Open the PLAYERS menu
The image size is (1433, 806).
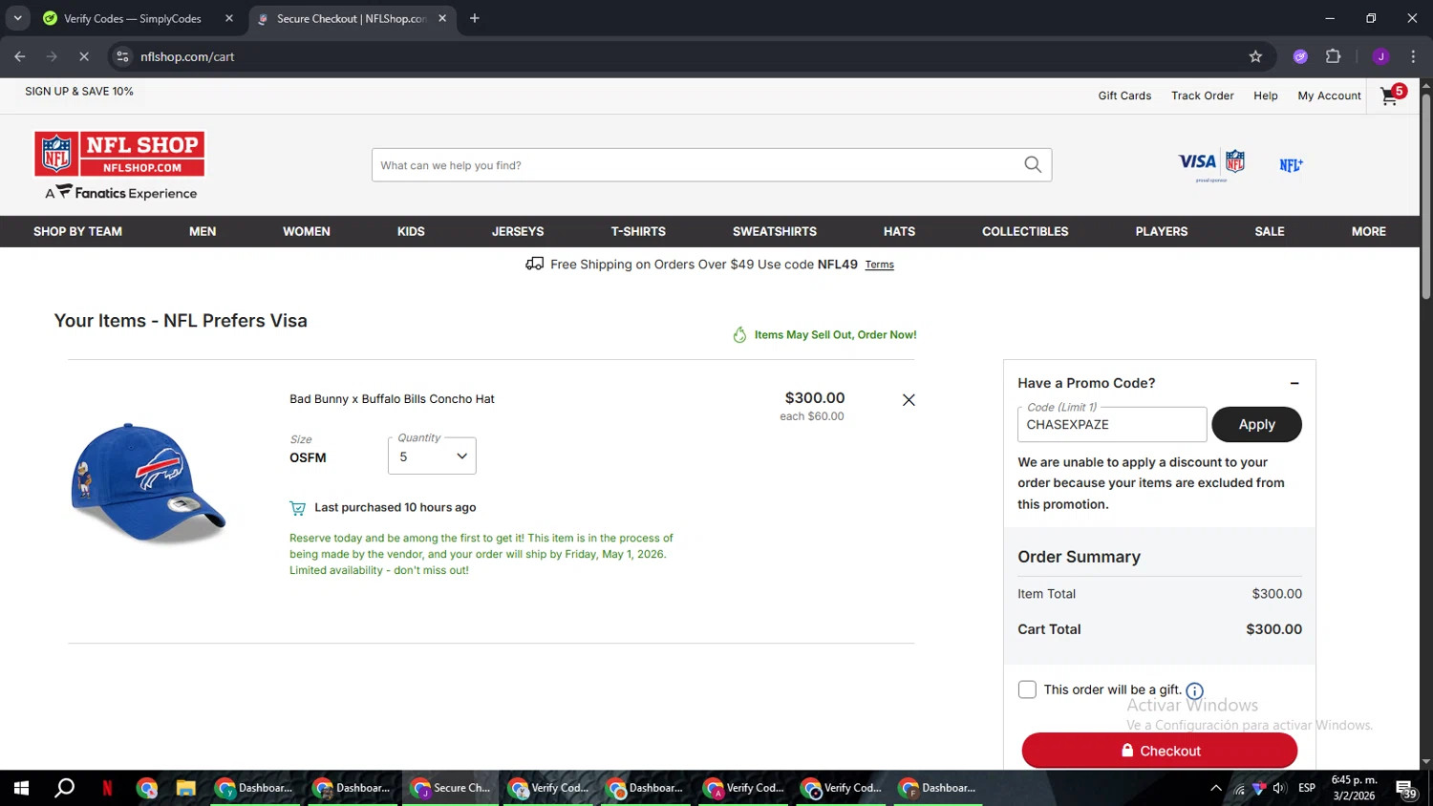[1162, 231]
